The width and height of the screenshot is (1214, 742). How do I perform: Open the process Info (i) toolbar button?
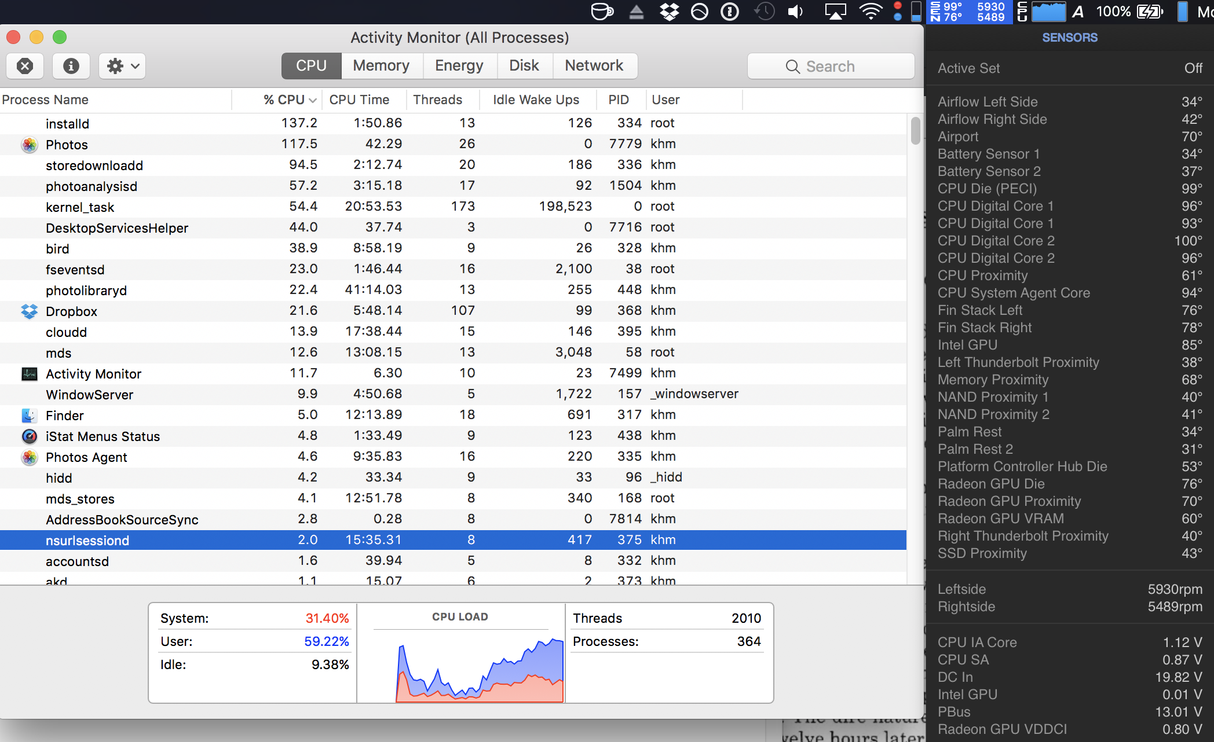click(x=71, y=66)
